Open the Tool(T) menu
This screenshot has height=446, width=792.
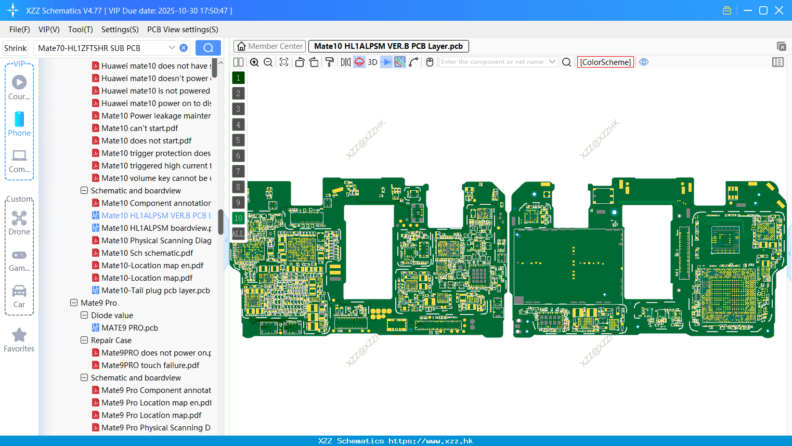[80, 30]
